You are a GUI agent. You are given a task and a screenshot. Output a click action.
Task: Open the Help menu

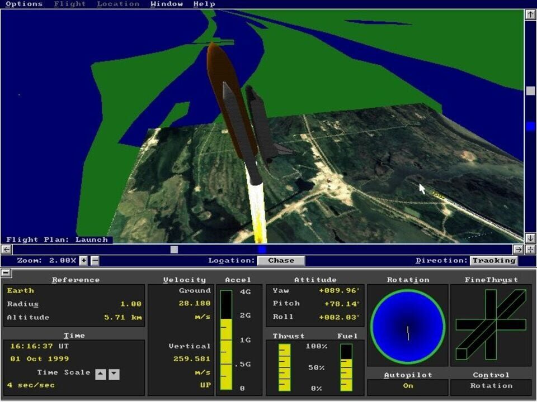pyautogui.click(x=204, y=4)
